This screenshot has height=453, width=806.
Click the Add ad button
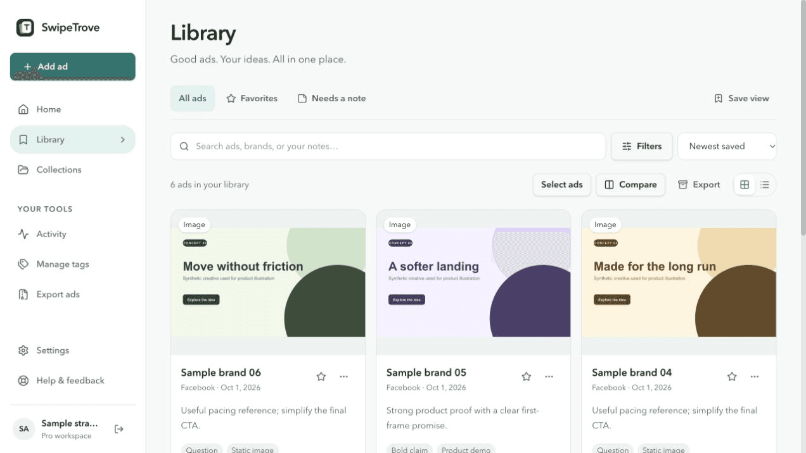(x=73, y=66)
